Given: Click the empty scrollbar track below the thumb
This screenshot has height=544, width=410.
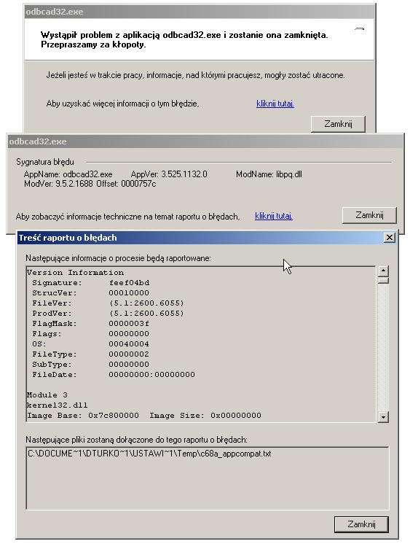Looking at the screenshot, I should pos(383,348).
